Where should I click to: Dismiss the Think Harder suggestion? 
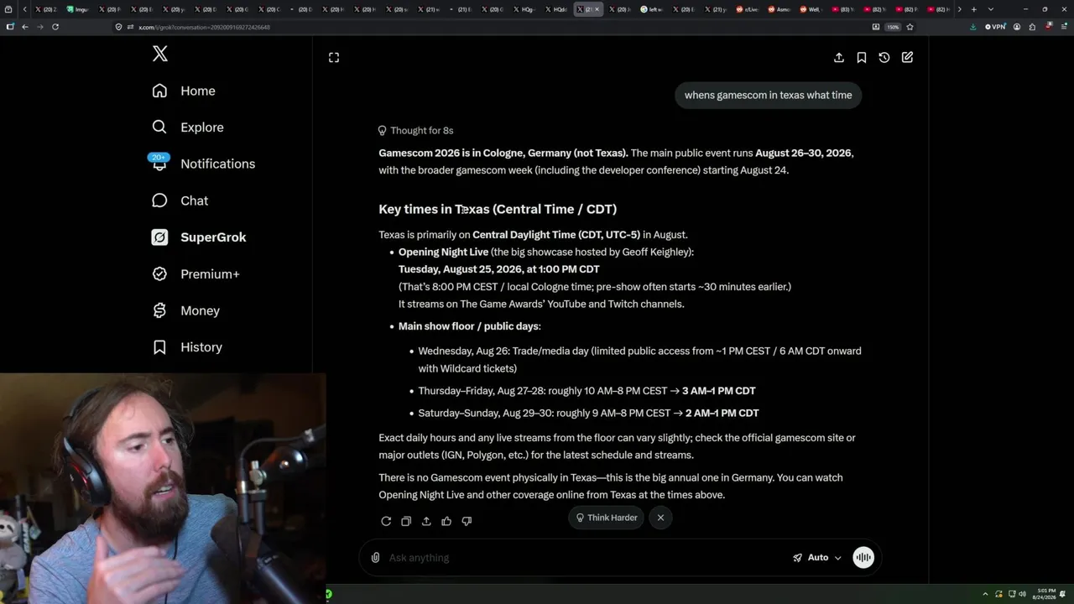click(x=660, y=518)
